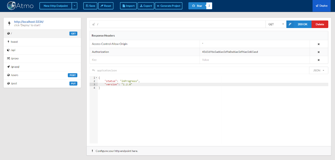
Task: Remove the Authorization header using its x icon
Action: pos(319,52)
